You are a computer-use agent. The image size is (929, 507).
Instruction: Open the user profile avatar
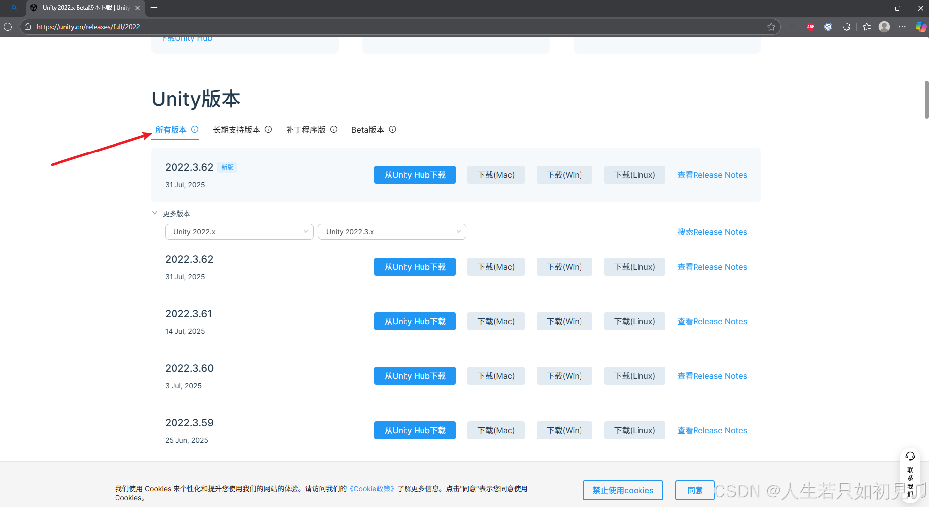(884, 27)
